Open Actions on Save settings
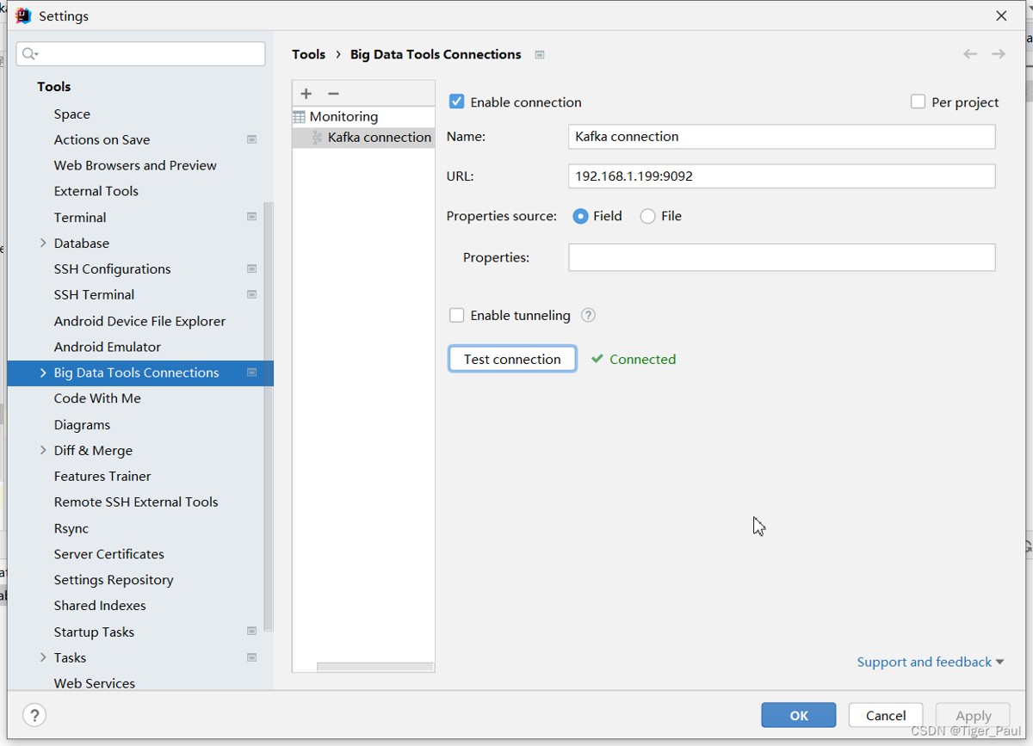This screenshot has height=746, width=1033. point(102,139)
